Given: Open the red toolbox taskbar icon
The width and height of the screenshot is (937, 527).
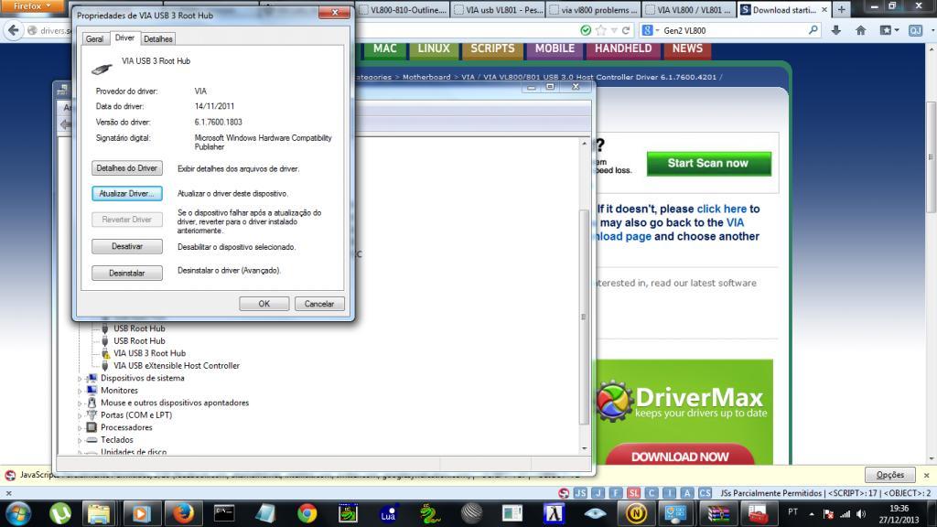Looking at the screenshot, I should pos(758,514).
